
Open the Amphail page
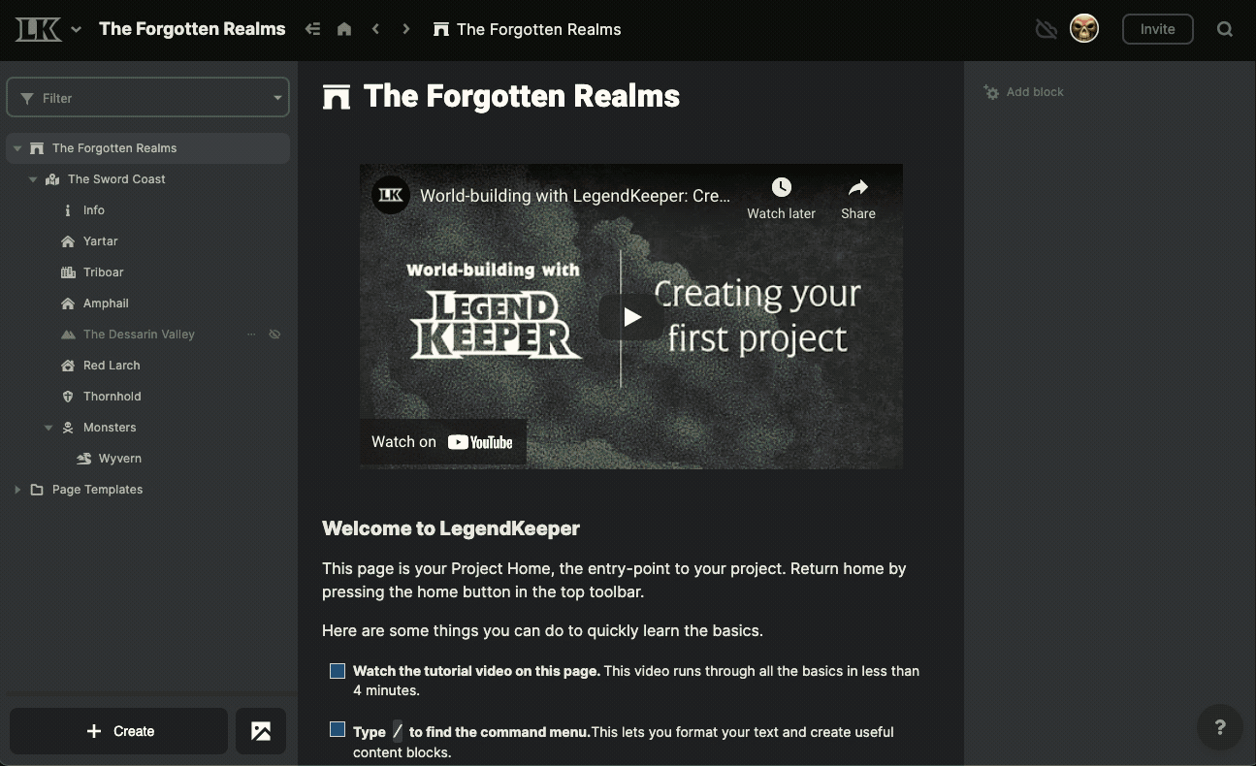(106, 303)
